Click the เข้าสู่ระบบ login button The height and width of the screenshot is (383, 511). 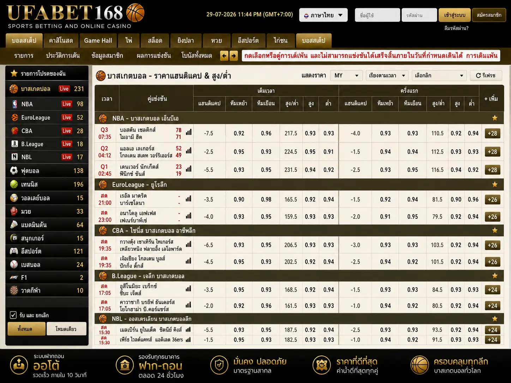455,15
